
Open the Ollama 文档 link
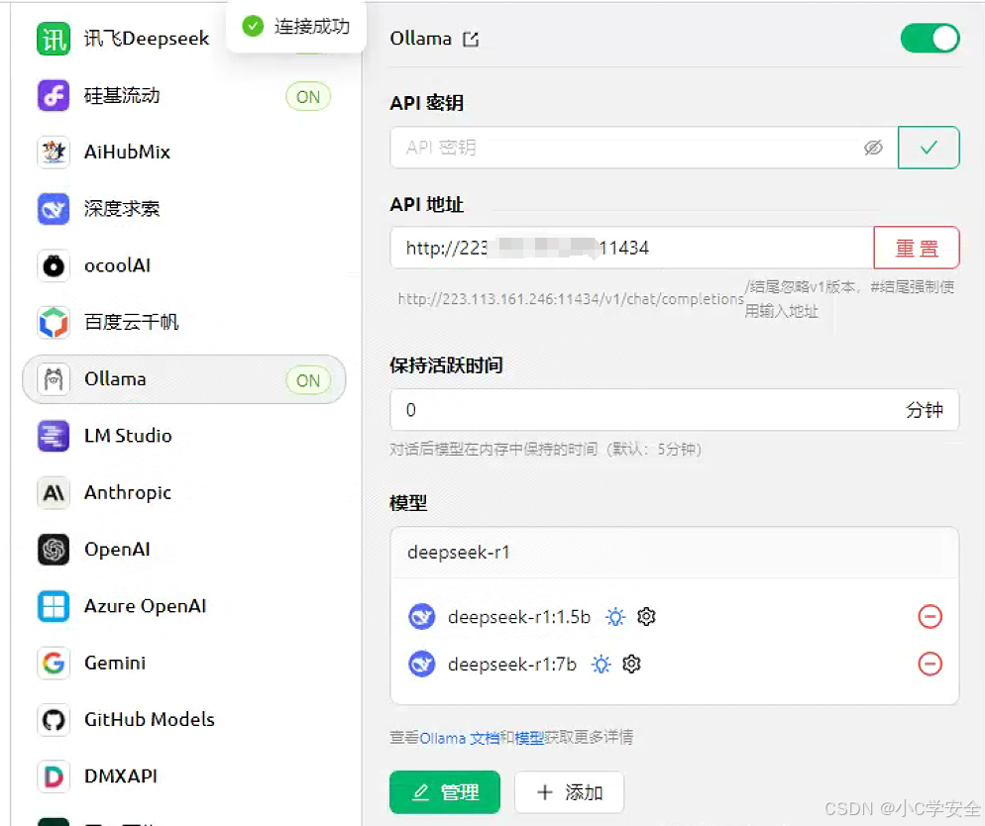459,738
